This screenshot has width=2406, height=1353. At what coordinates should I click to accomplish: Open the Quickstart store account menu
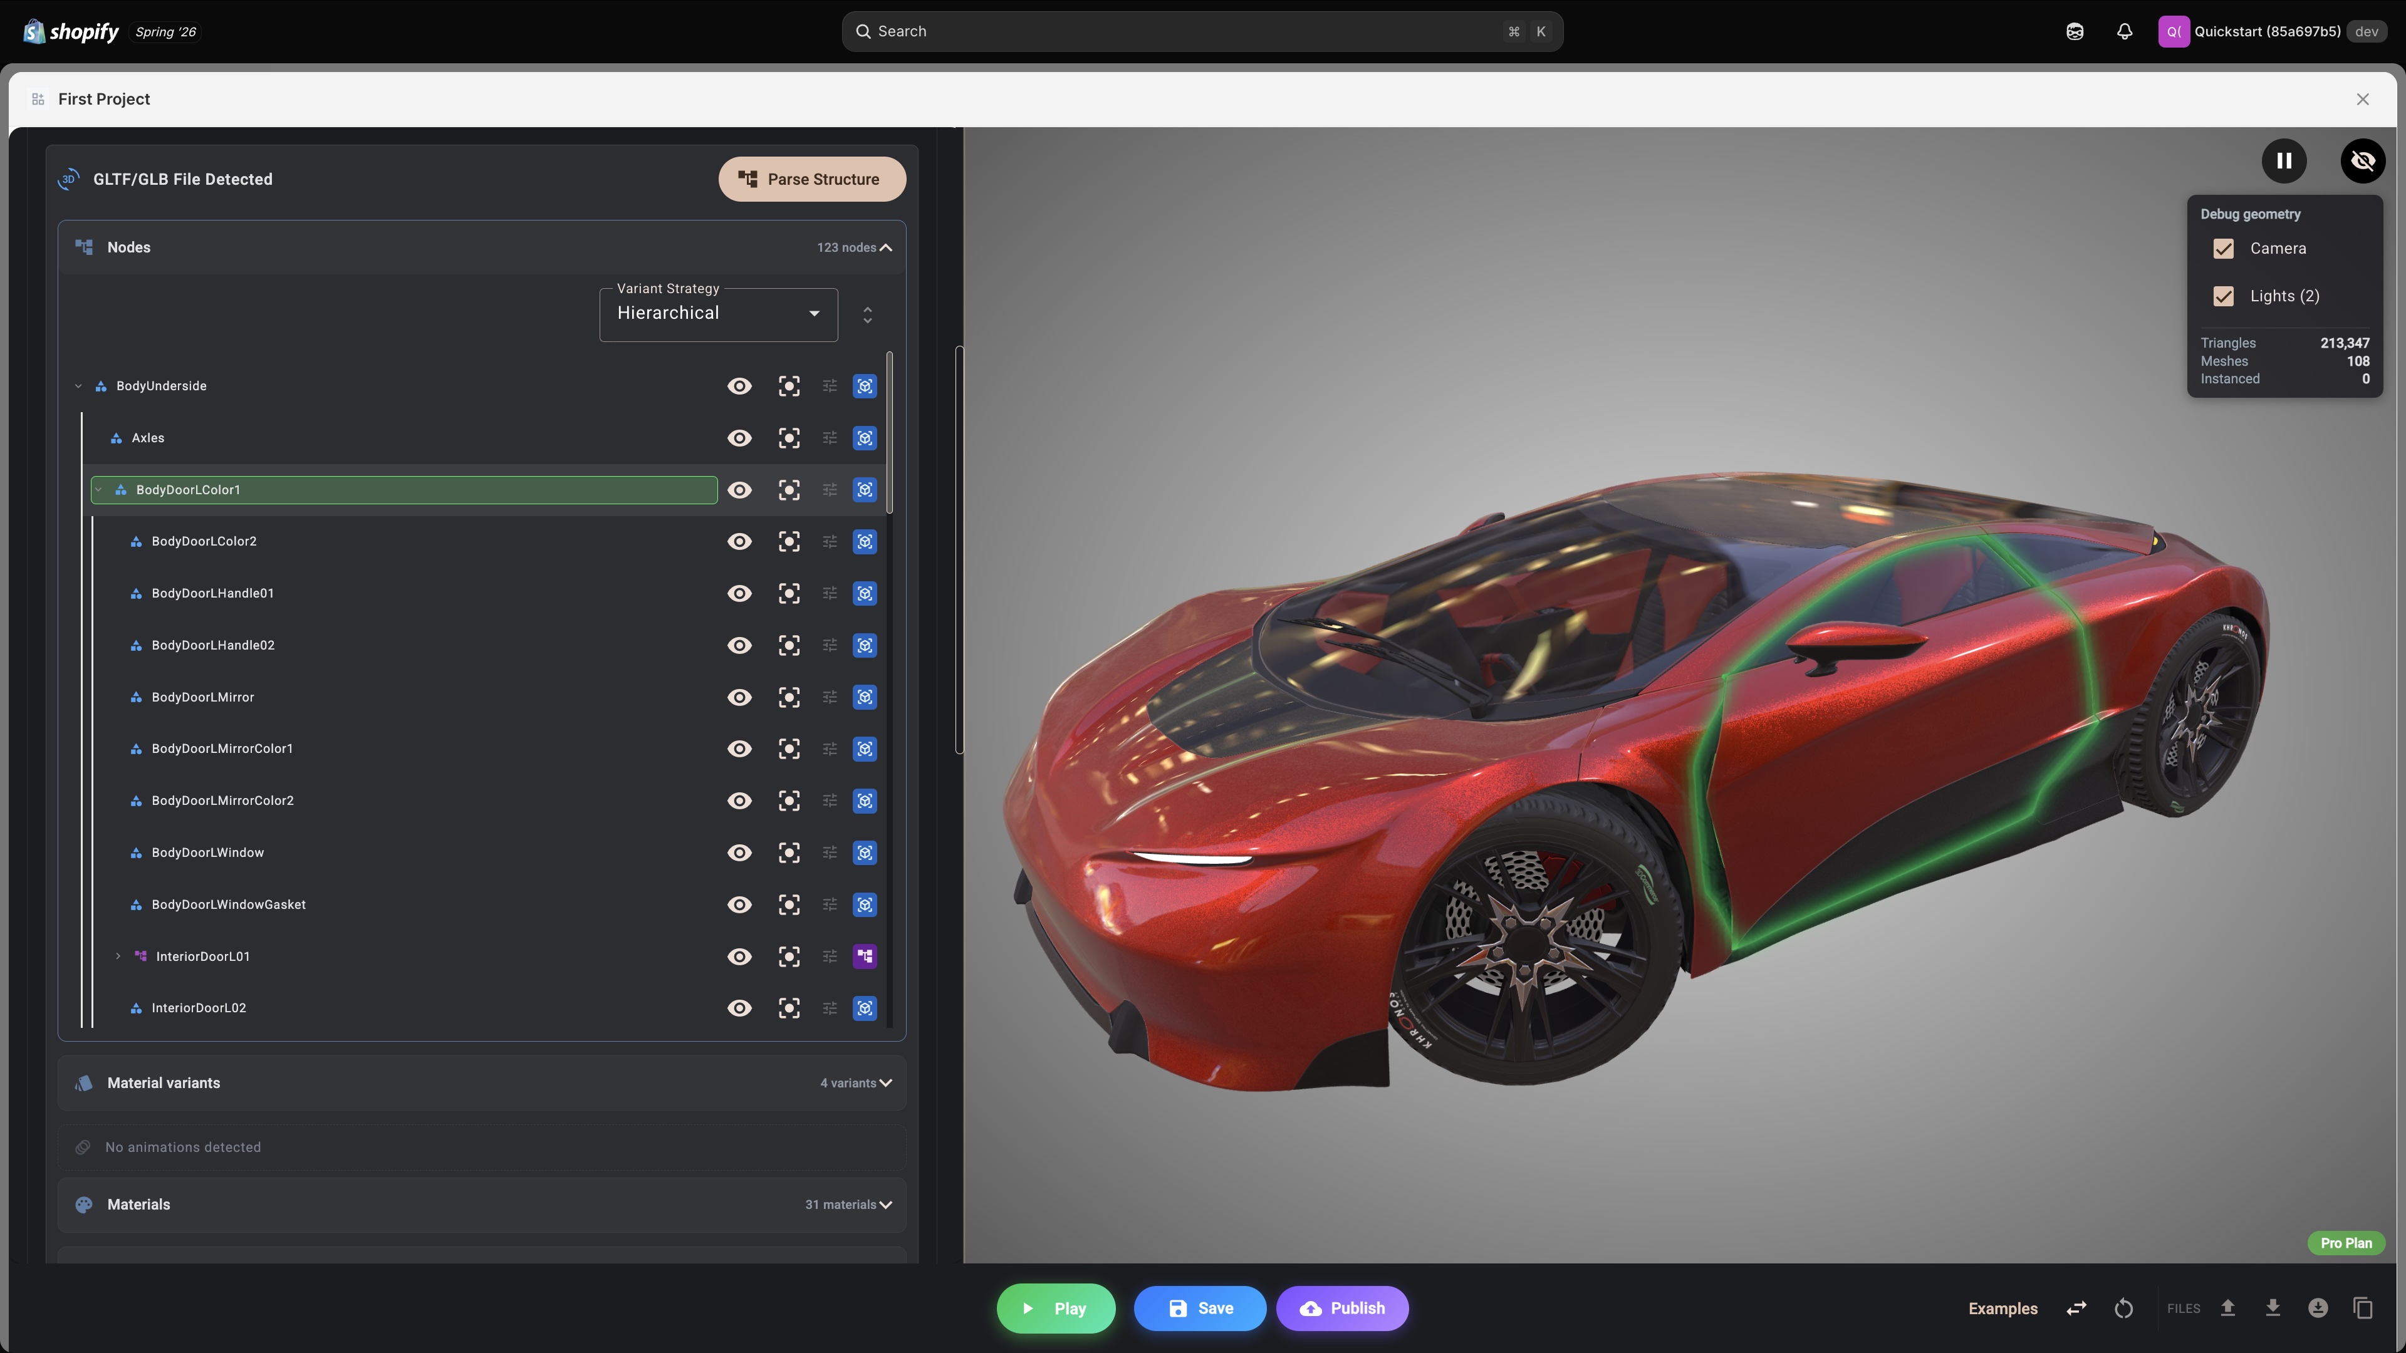click(x=2273, y=32)
